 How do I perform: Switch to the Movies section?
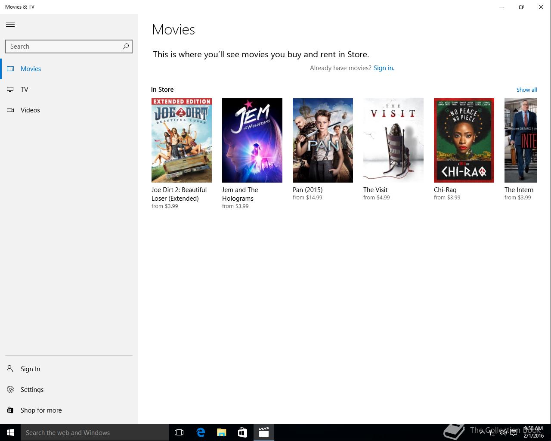tap(69, 69)
